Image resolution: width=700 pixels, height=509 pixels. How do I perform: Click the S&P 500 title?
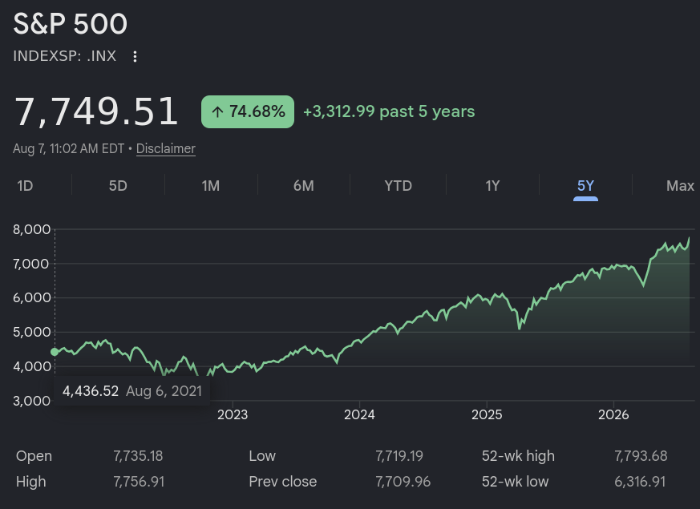[71, 23]
